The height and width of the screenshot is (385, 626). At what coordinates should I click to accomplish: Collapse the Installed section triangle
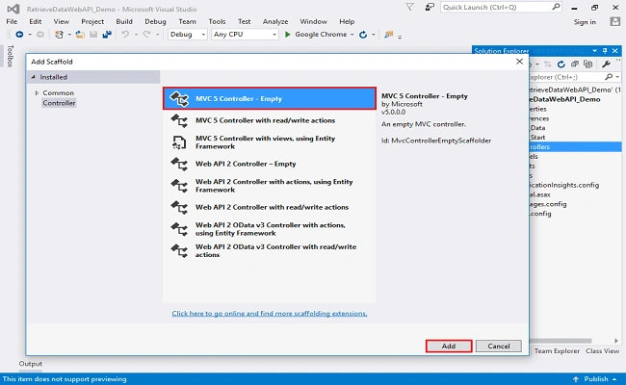(33, 77)
